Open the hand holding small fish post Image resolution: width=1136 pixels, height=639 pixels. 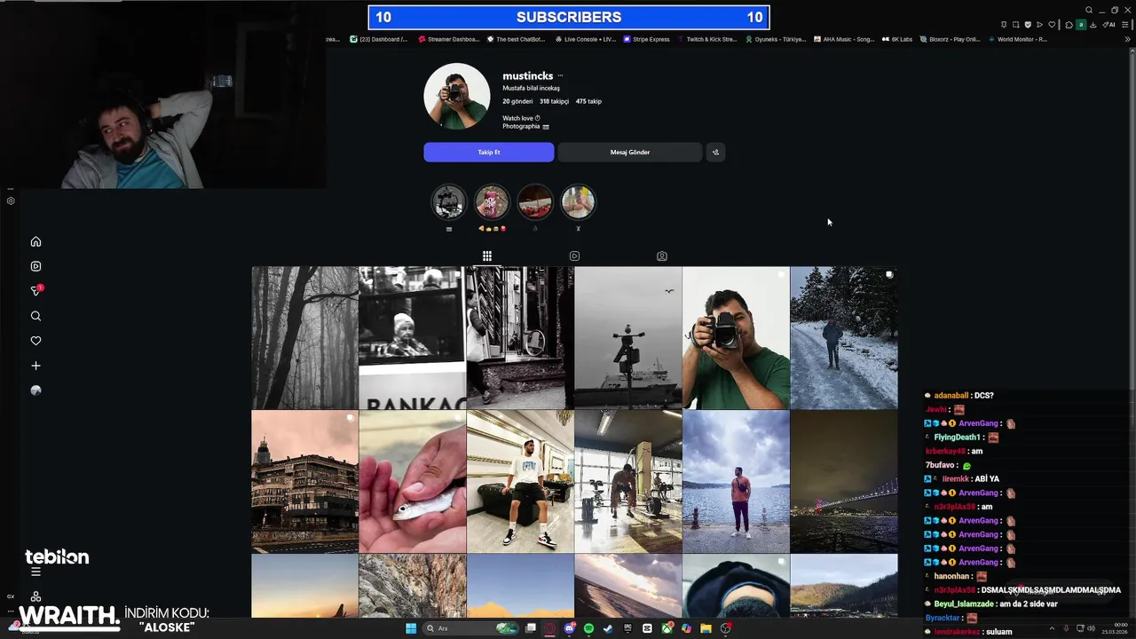click(413, 481)
